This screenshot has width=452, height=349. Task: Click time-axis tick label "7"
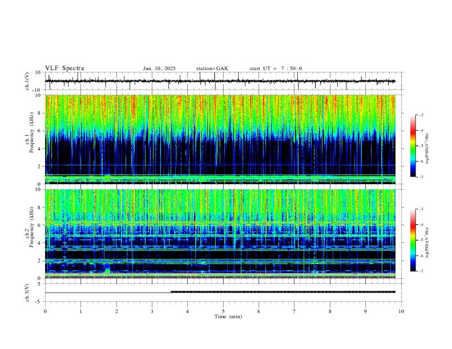pyautogui.click(x=294, y=311)
